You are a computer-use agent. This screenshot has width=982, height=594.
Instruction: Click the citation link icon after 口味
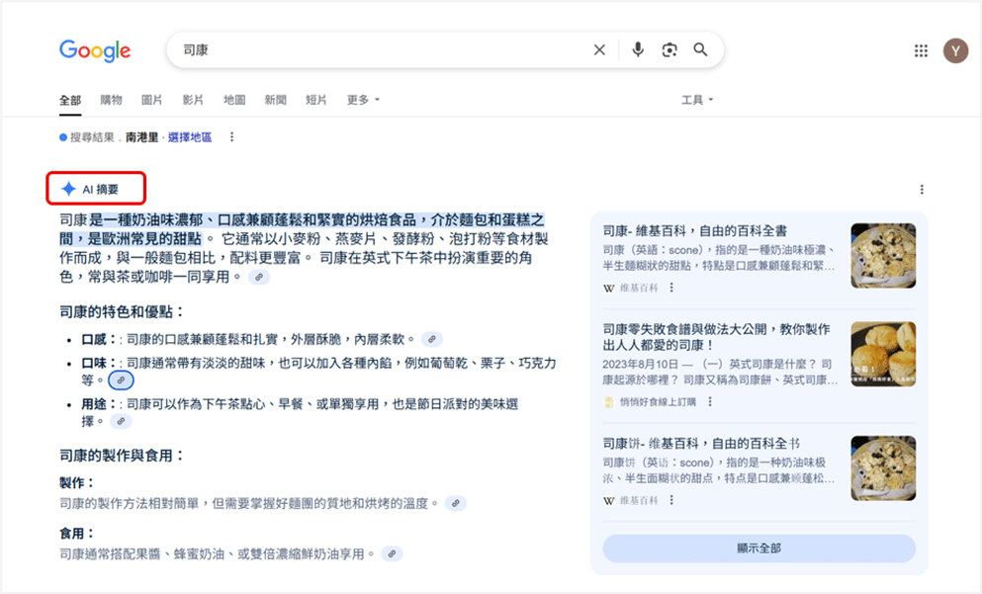[x=121, y=380]
